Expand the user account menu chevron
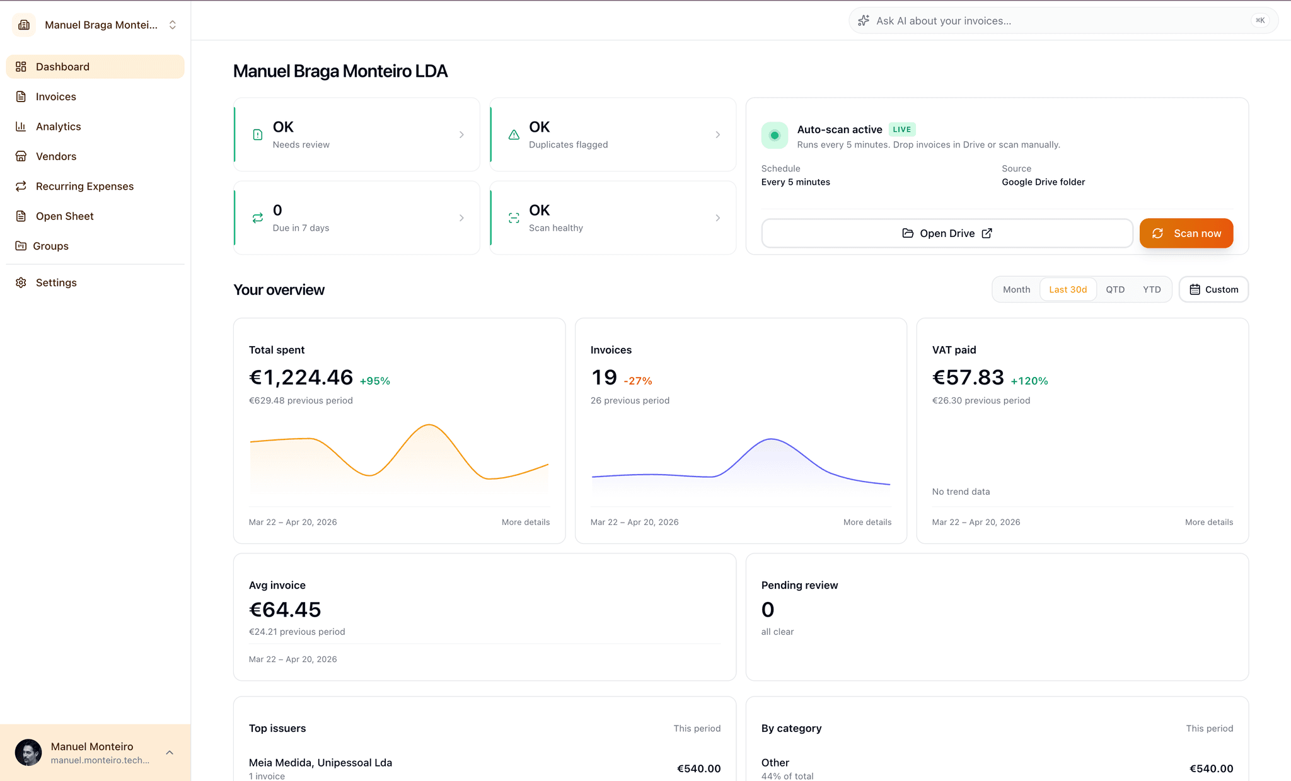Image resolution: width=1291 pixels, height=781 pixels. tap(170, 753)
